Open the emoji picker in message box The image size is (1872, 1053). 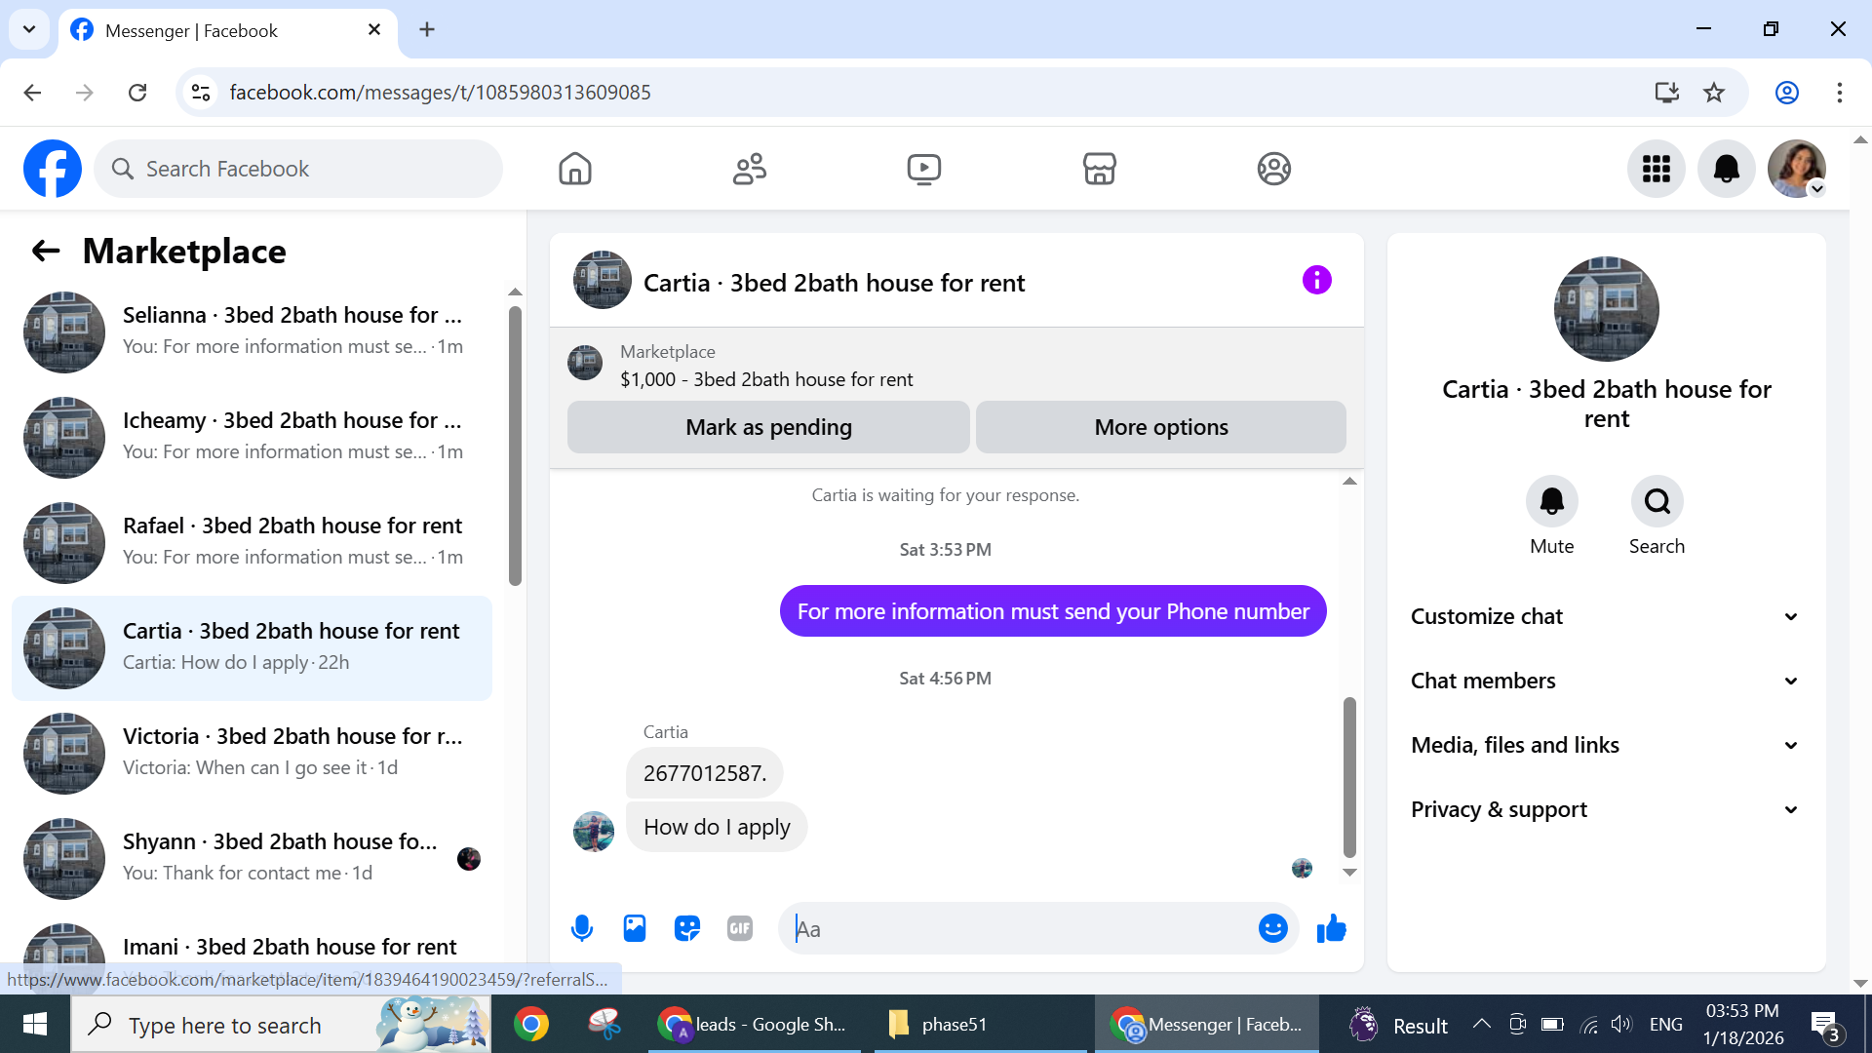coord(1272,928)
